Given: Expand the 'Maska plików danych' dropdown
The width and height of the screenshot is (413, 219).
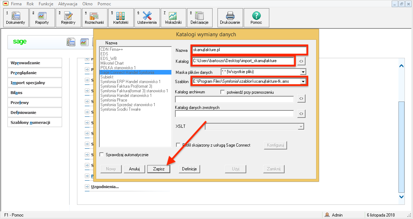Looking at the screenshot, I should pos(303,72).
